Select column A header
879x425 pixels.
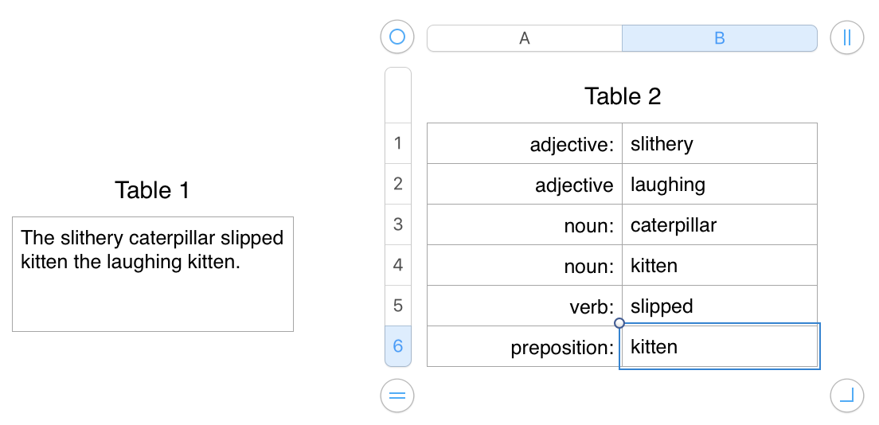[525, 38]
